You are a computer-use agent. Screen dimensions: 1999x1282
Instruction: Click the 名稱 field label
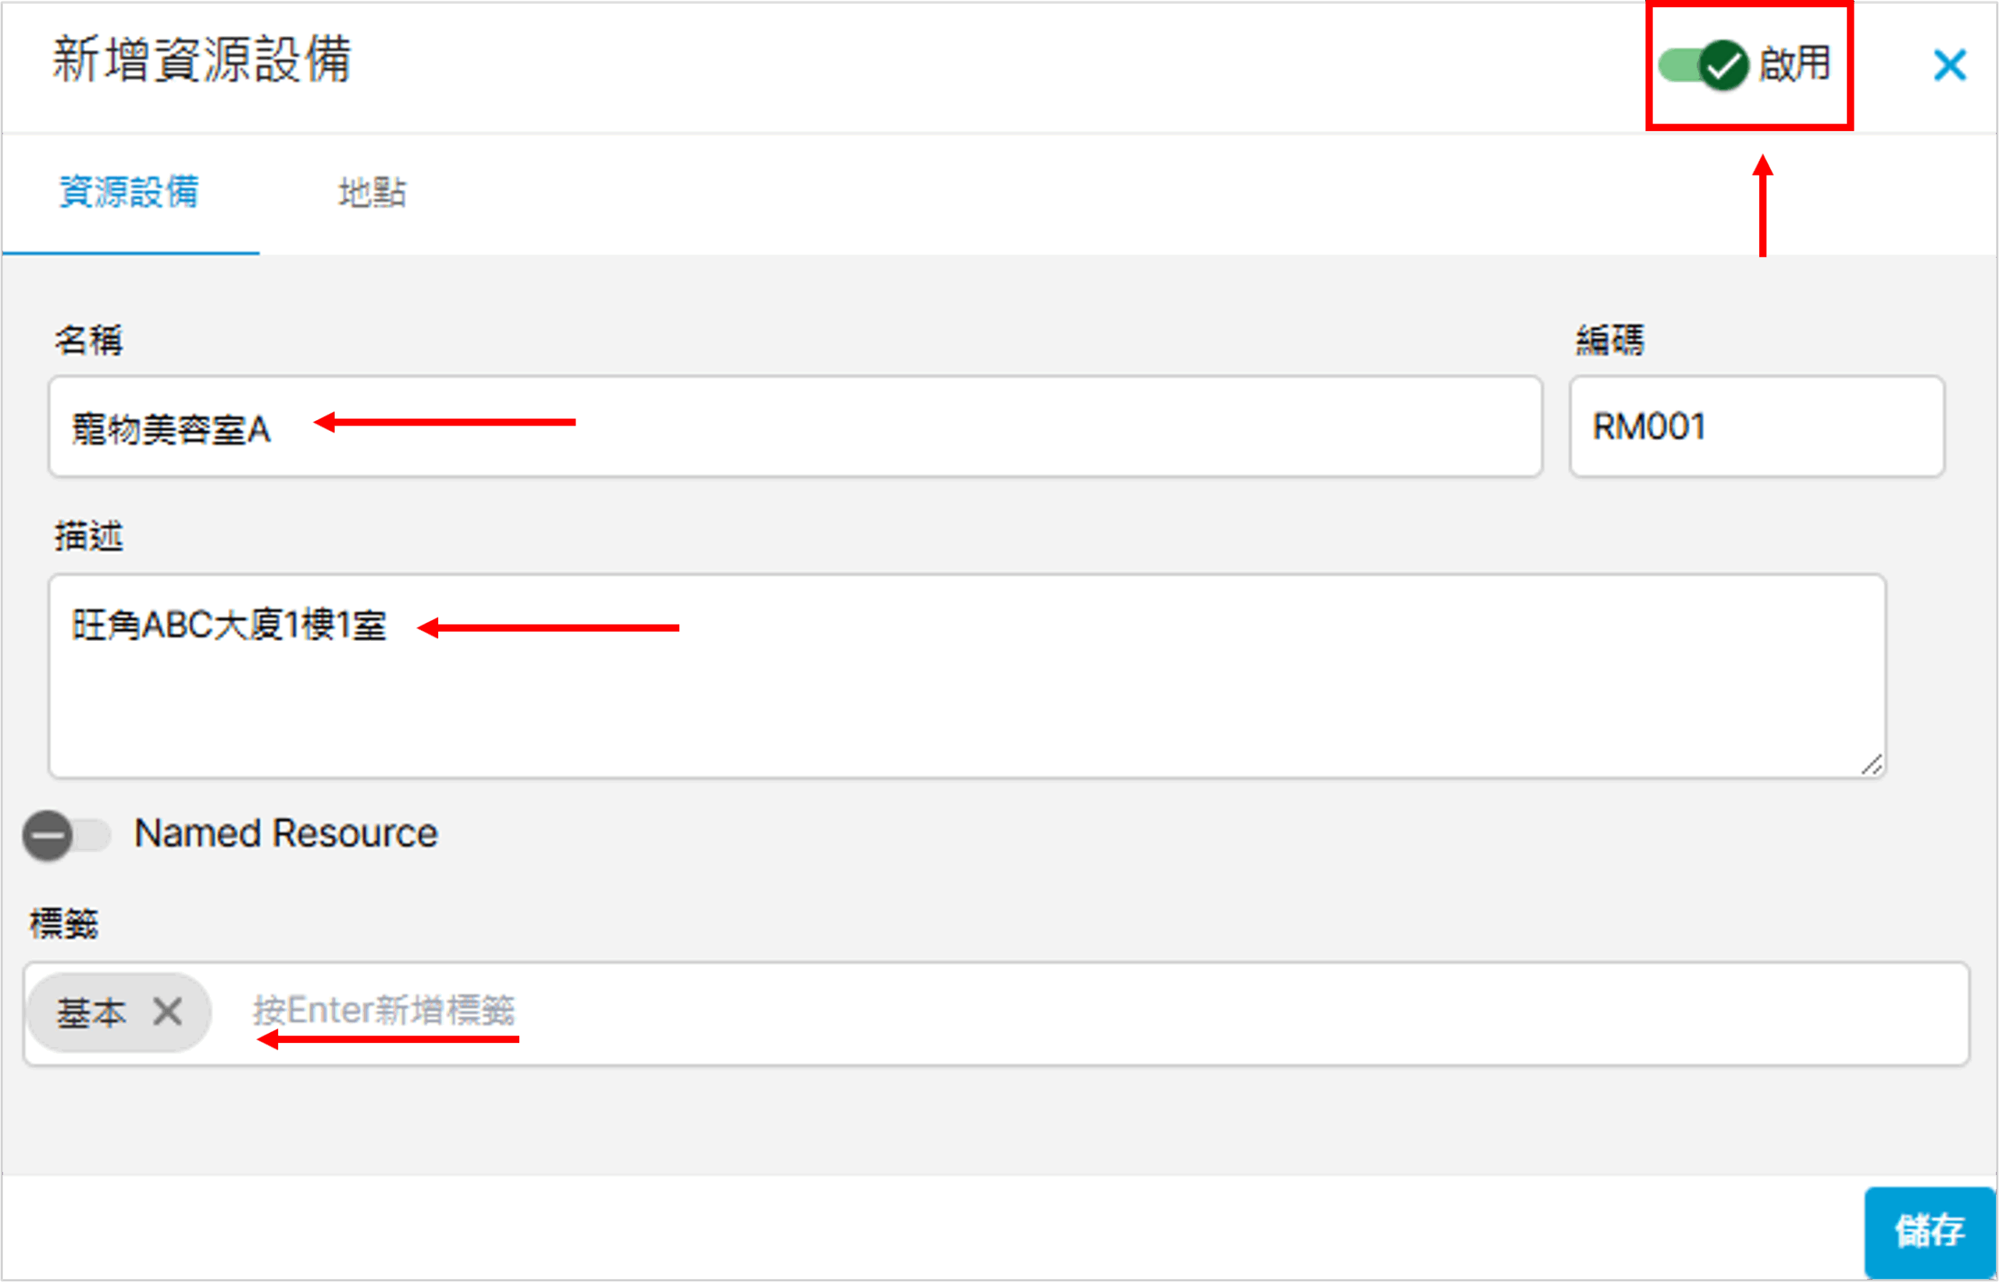(89, 340)
